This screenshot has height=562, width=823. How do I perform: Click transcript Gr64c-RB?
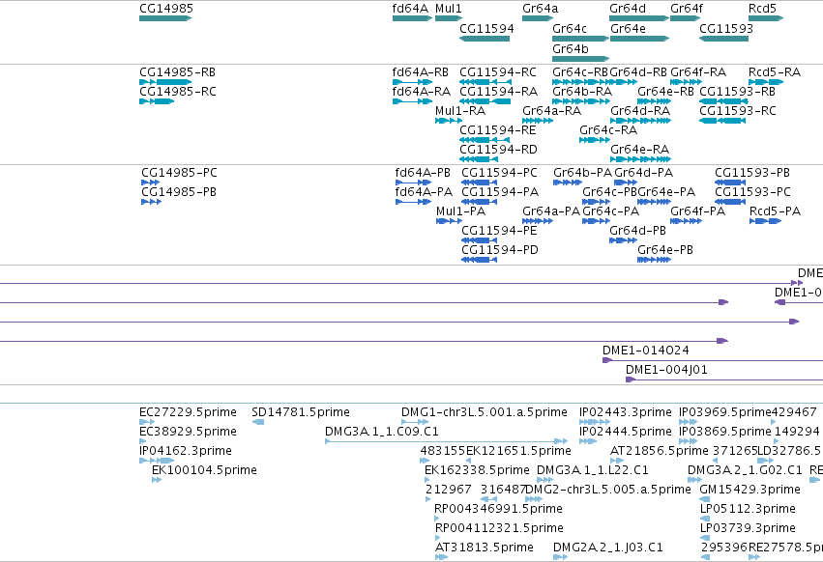click(x=580, y=82)
